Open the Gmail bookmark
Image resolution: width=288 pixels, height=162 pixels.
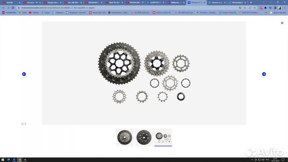[x=22, y=13]
